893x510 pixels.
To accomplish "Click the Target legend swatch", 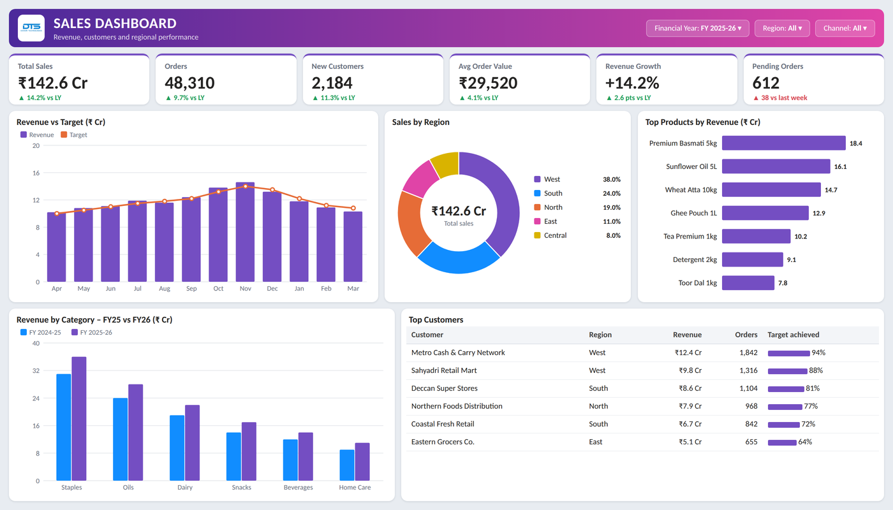I will pyautogui.click(x=64, y=135).
